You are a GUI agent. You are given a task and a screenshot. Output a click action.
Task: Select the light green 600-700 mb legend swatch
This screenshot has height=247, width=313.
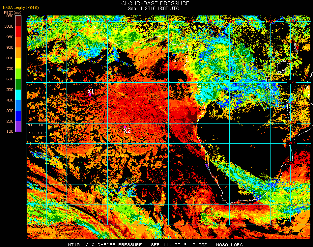click(18, 74)
